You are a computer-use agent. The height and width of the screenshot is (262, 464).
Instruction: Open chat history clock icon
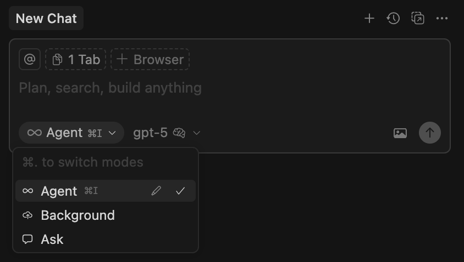(393, 19)
